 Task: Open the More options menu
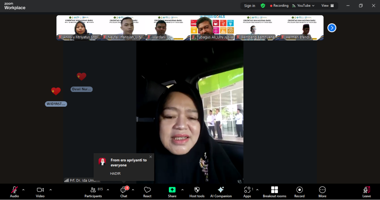322,191
